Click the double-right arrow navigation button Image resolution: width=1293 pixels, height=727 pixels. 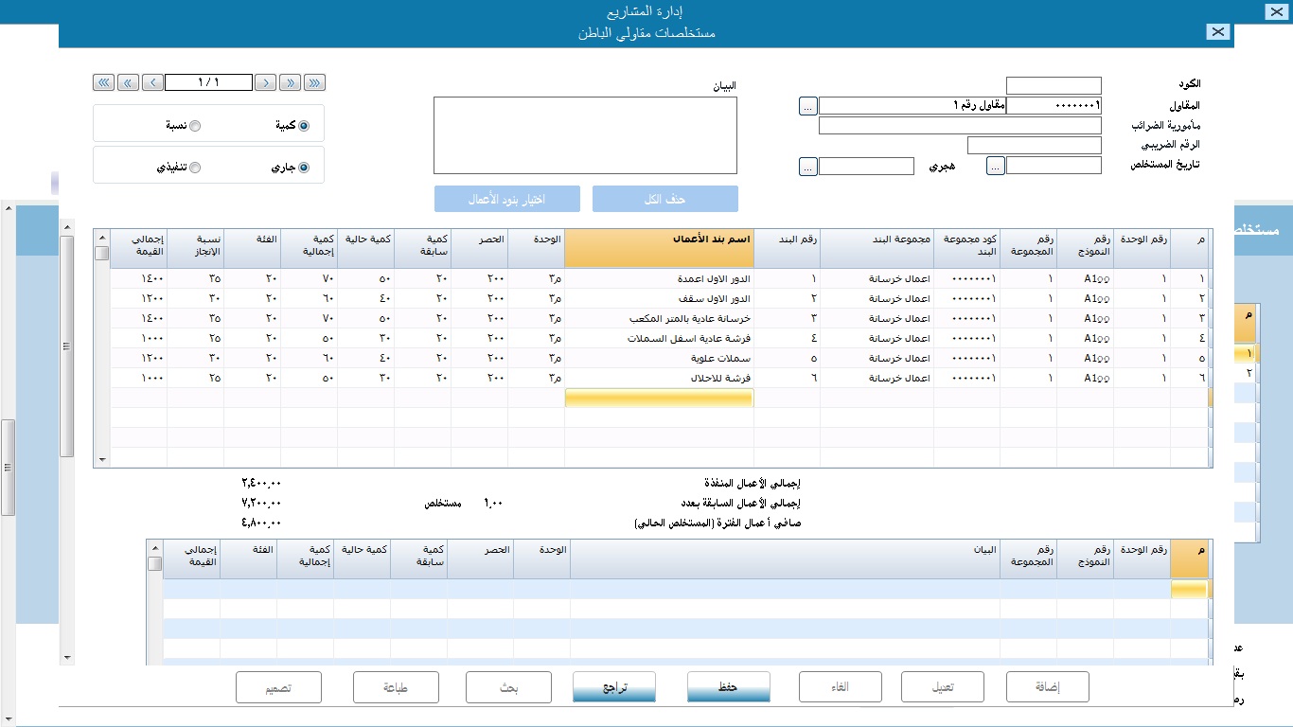(x=292, y=82)
